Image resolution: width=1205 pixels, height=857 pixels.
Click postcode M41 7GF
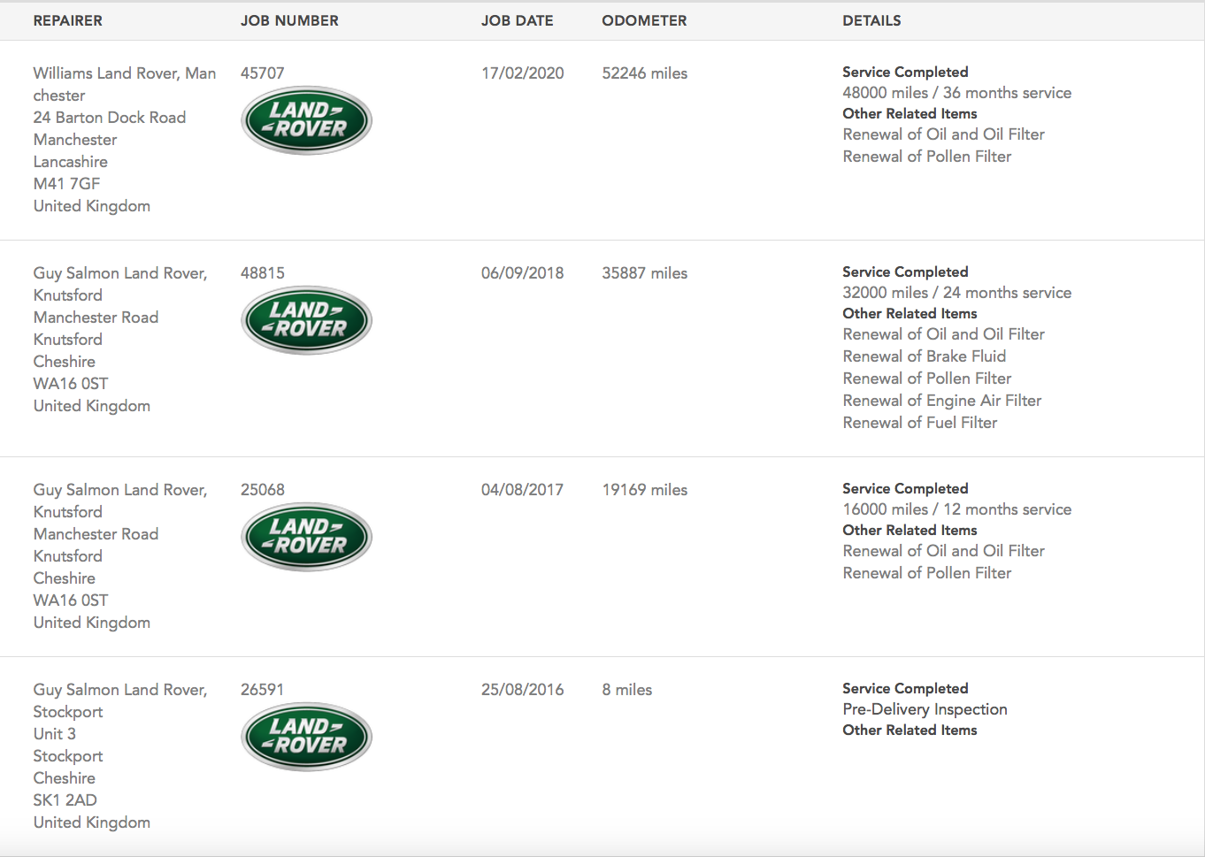(x=67, y=184)
